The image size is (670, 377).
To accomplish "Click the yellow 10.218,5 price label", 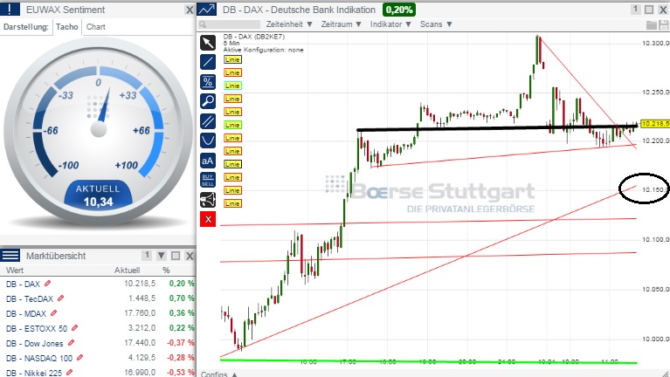I will [655, 123].
